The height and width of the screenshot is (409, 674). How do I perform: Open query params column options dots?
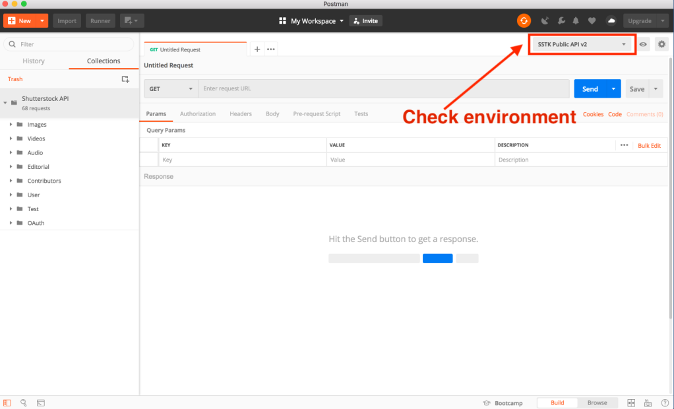624,145
